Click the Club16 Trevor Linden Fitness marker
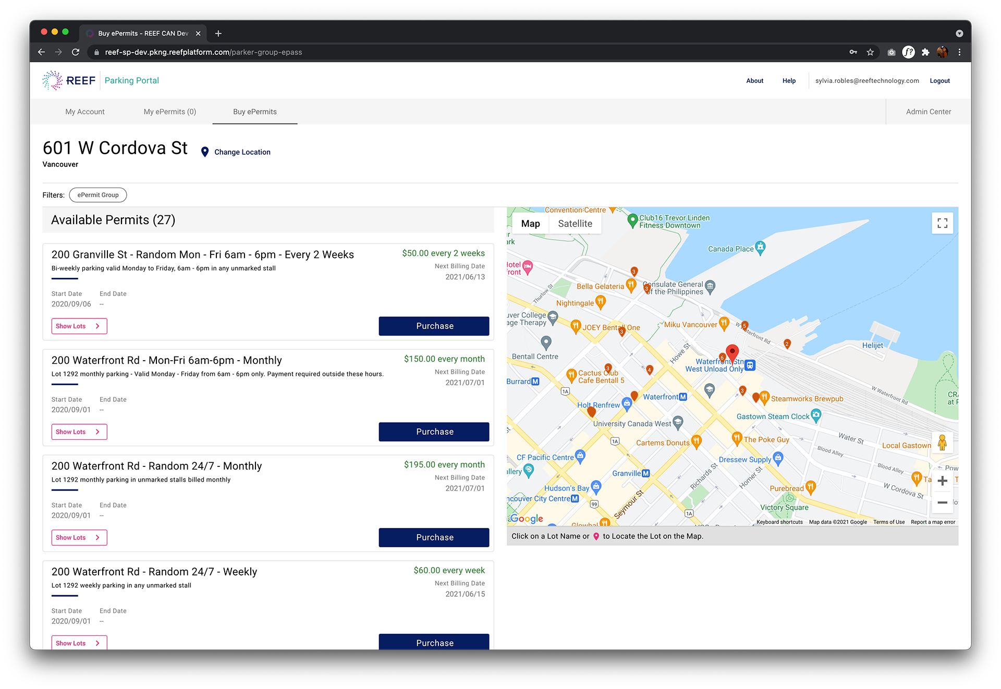Viewport: 1001px width, 689px height. coord(632,220)
